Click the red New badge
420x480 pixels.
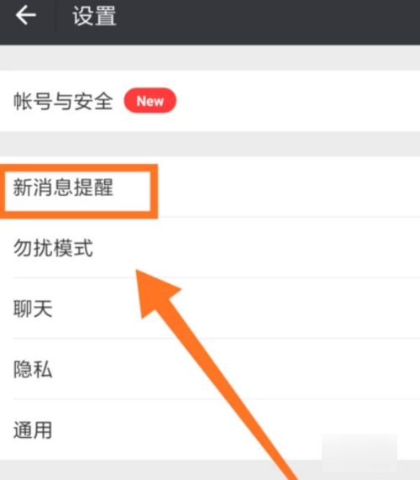click(x=150, y=101)
